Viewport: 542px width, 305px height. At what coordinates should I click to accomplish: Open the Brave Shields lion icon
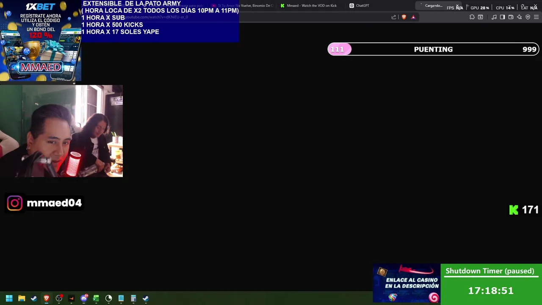pos(404,17)
